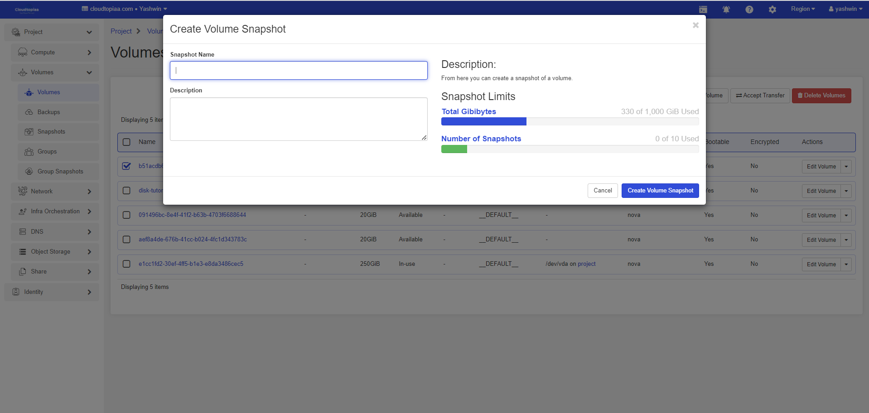Click the Total Gibibytes usage bar
This screenshot has height=413, width=869.
coord(570,121)
